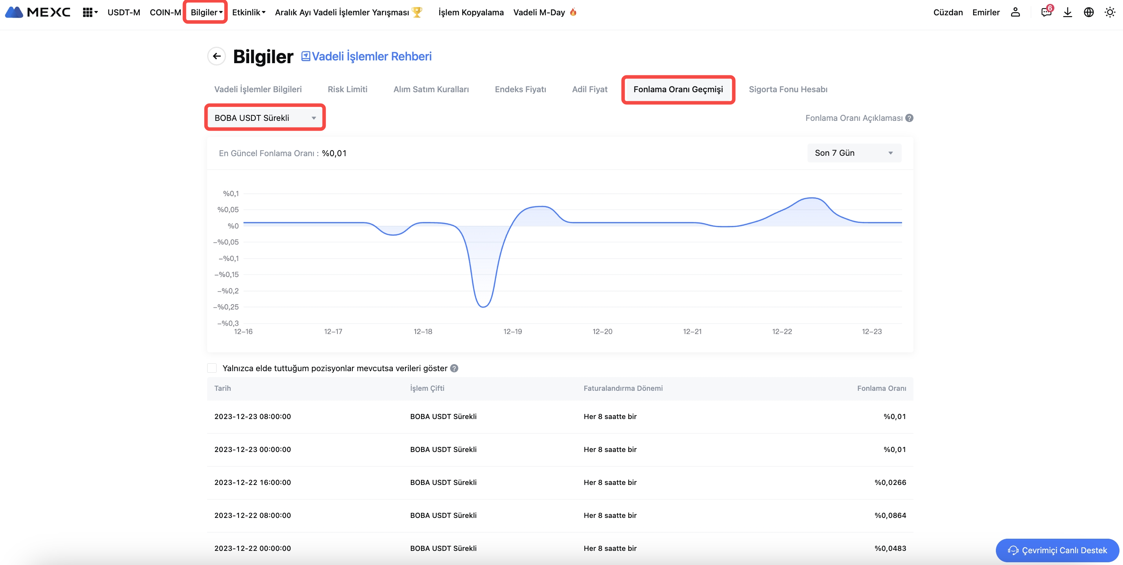Screen dimensions: 1123x565
Task: Toggle light/dark theme sun icon
Action: point(1110,12)
